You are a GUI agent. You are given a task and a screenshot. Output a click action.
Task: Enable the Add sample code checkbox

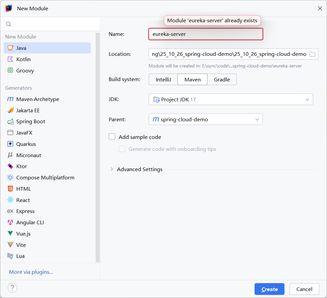click(112, 137)
